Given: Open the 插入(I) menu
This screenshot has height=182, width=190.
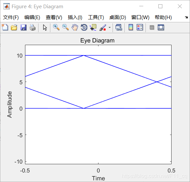Looking at the screenshot, I should [x=75, y=17].
